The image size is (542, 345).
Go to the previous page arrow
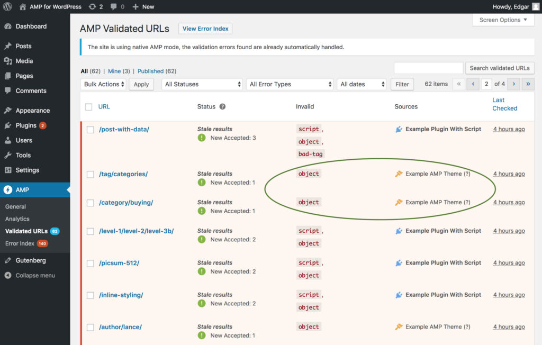pyautogui.click(x=473, y=84)
